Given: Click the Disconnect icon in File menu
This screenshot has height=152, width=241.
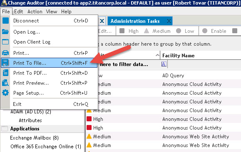Looking at the screenshot, I should pos(5,20).
